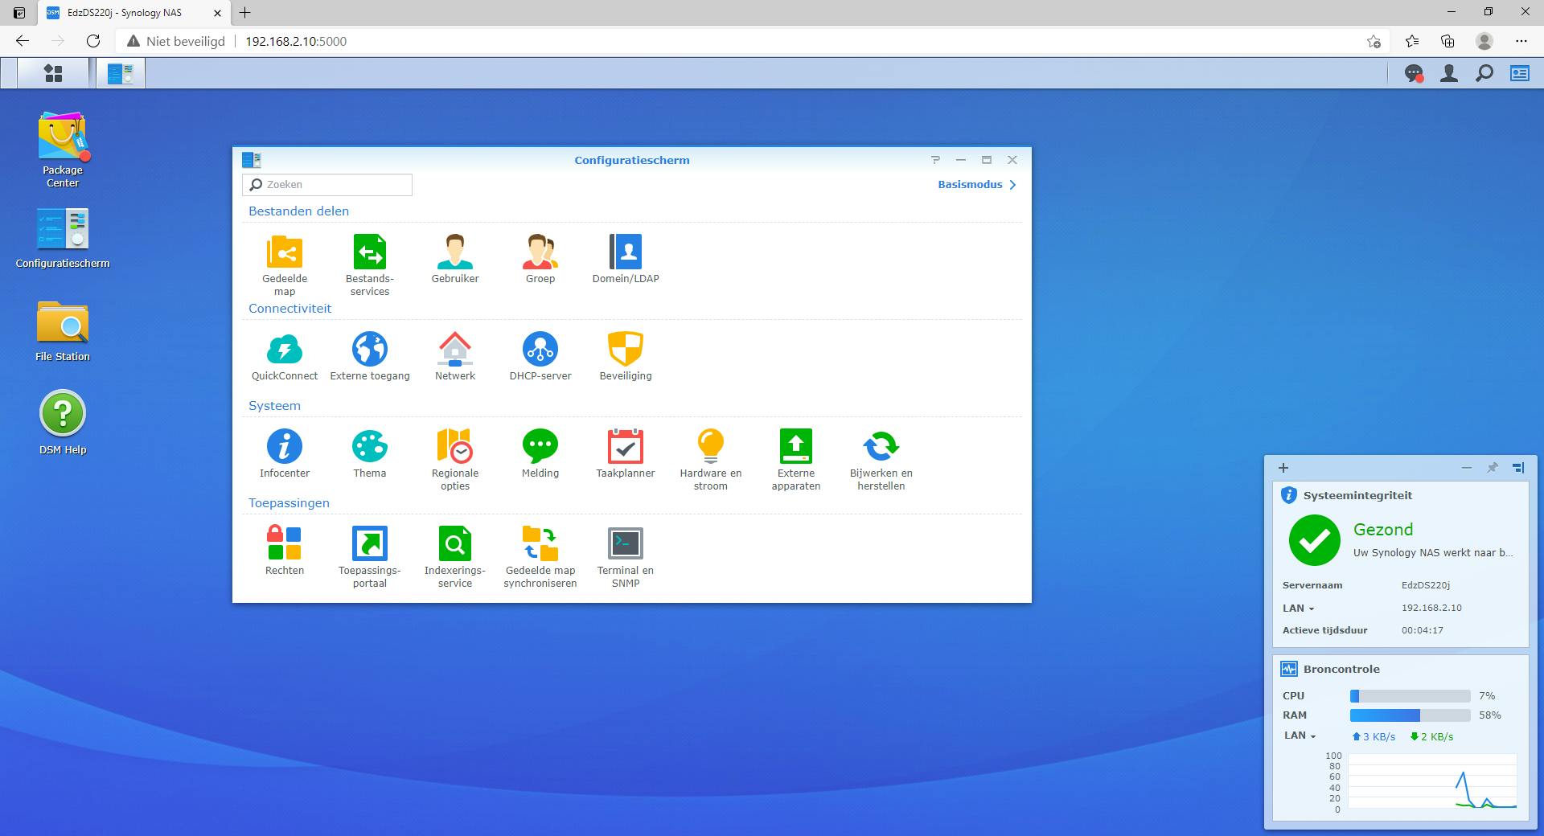Screen dimensions: 1544x836
Task: Reload the browser page
Action: [93, 41]
